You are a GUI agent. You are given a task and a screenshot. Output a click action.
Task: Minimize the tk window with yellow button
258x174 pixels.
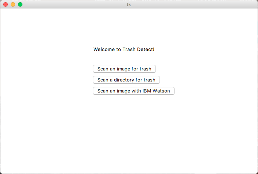click(13, 4)
